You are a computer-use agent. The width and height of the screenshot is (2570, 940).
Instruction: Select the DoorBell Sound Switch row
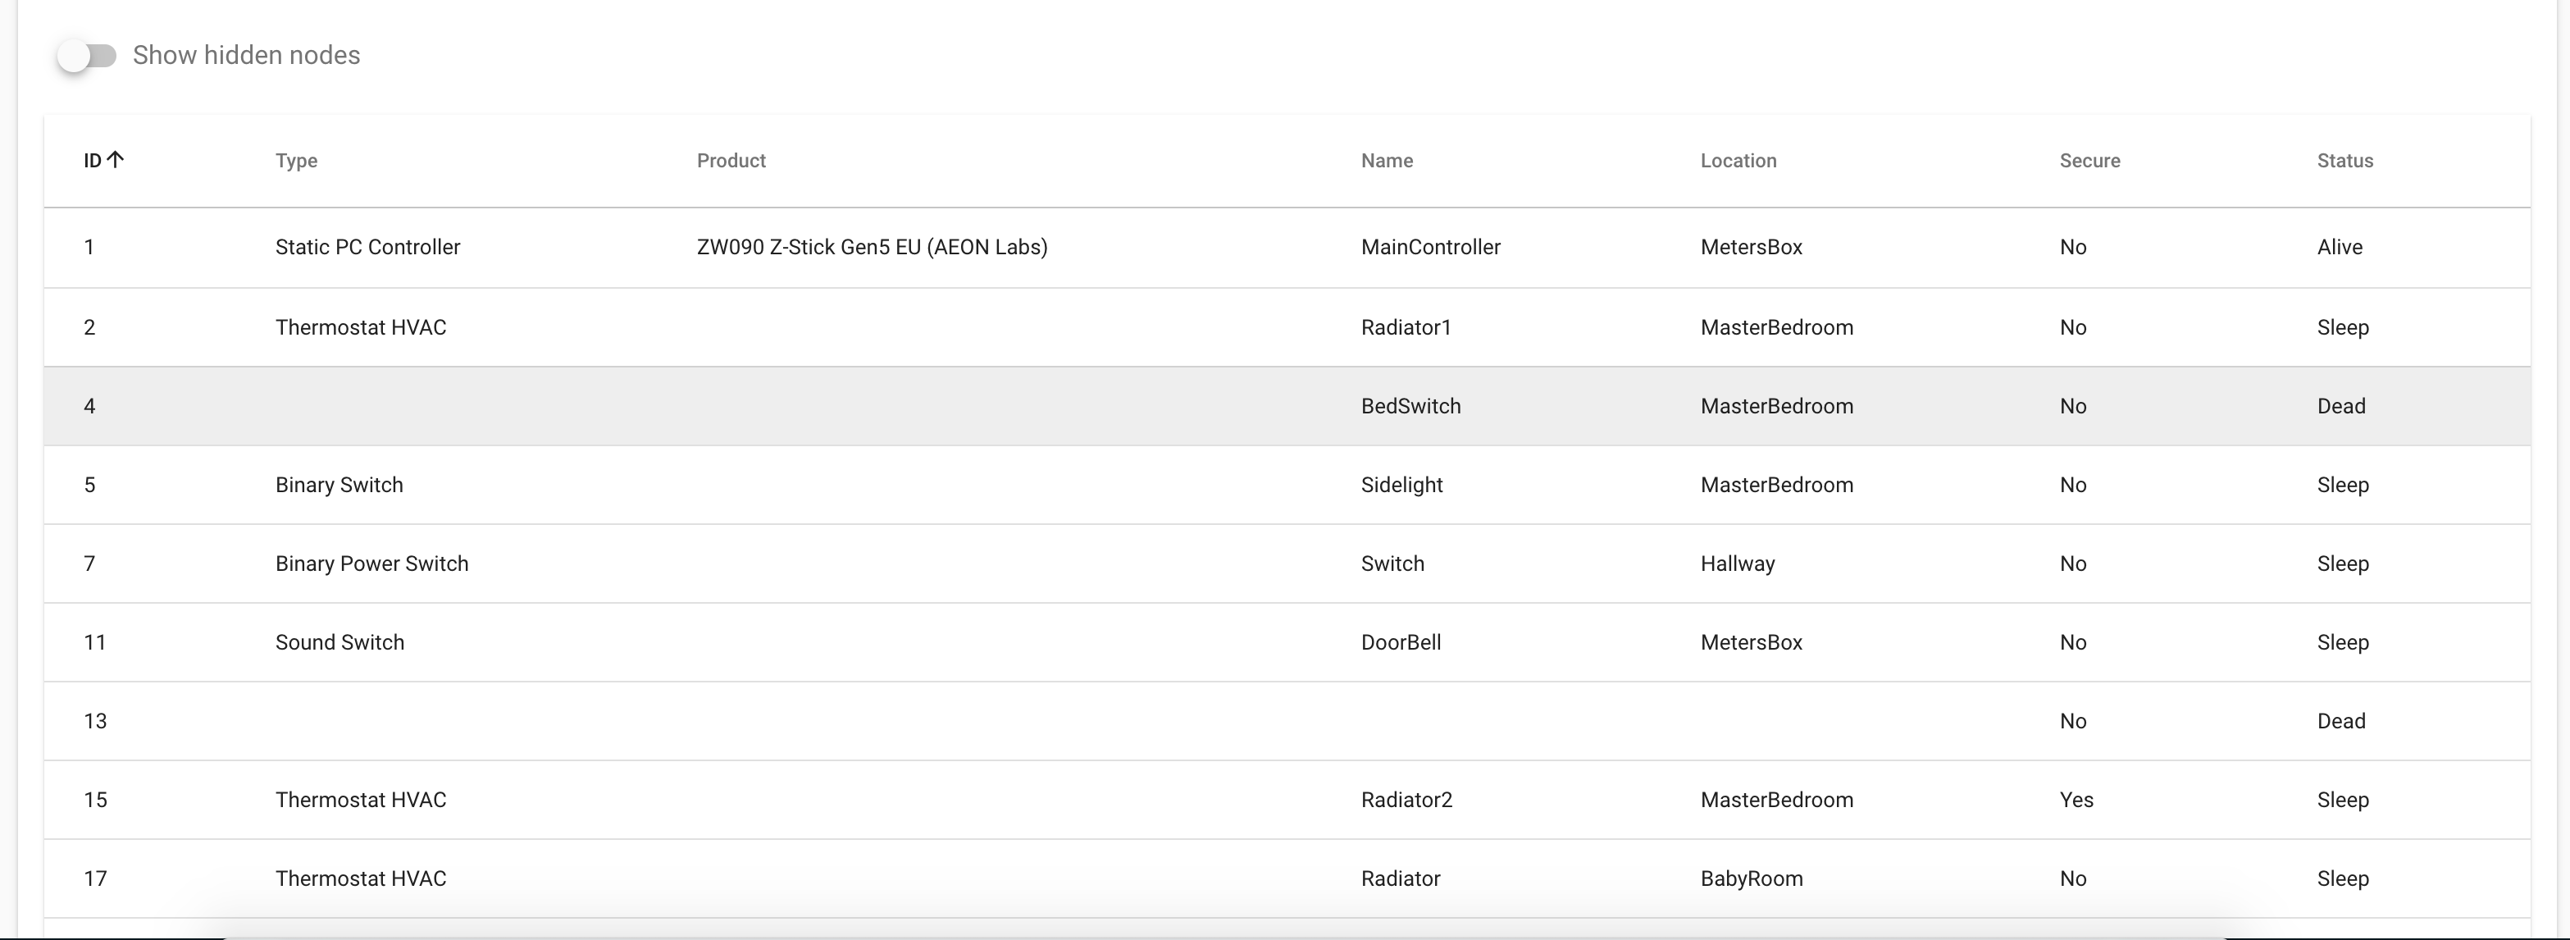1400,642
